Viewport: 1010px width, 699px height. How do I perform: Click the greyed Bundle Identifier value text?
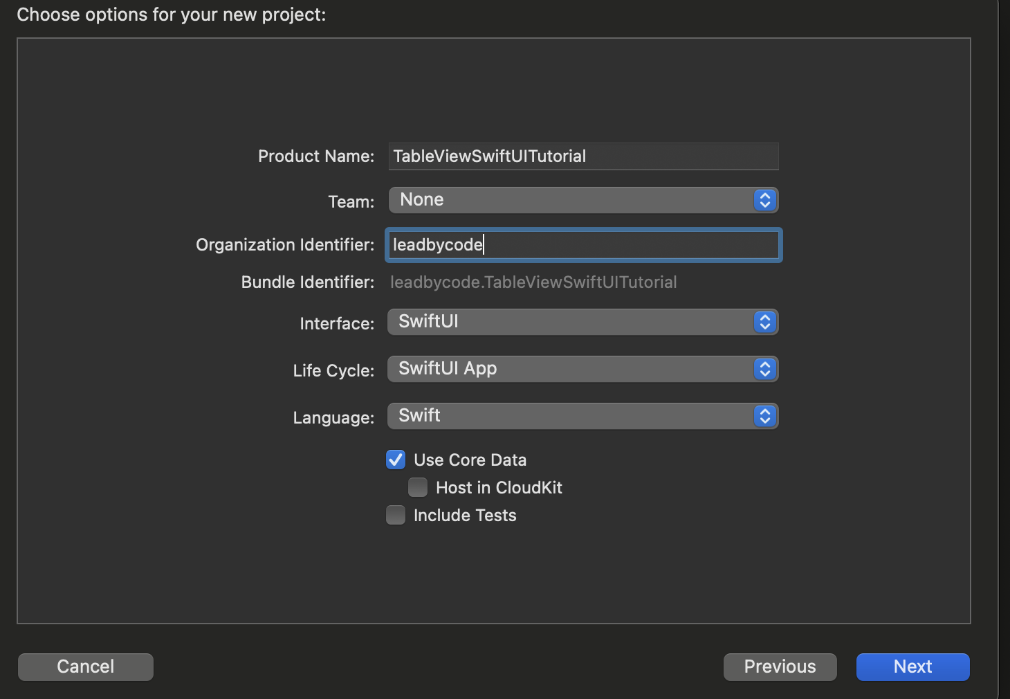point(533,282)
